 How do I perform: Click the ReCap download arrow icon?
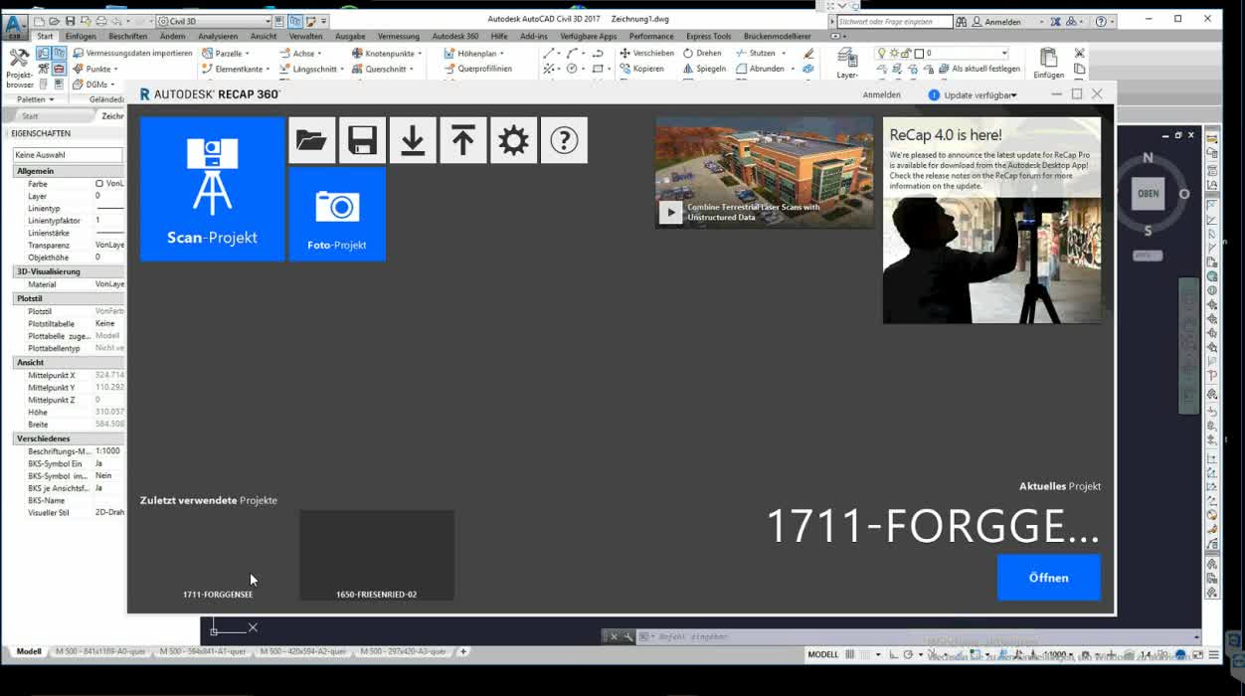(413, 140)
